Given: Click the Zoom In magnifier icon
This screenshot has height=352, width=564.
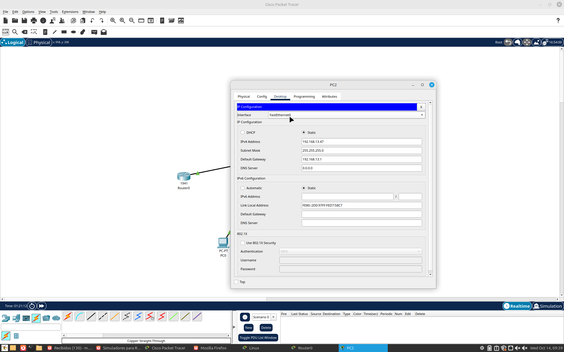Looking at the screenshot, I should (x=113, y=21).
